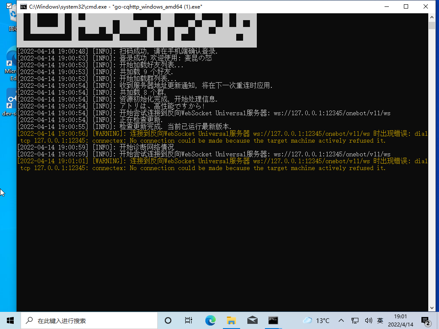Click the first yellow WARNING line at 19:00:56
Image resolution: width=439 pixels, height=329 pixels.
pyautogui.click(x=223, y=137)
